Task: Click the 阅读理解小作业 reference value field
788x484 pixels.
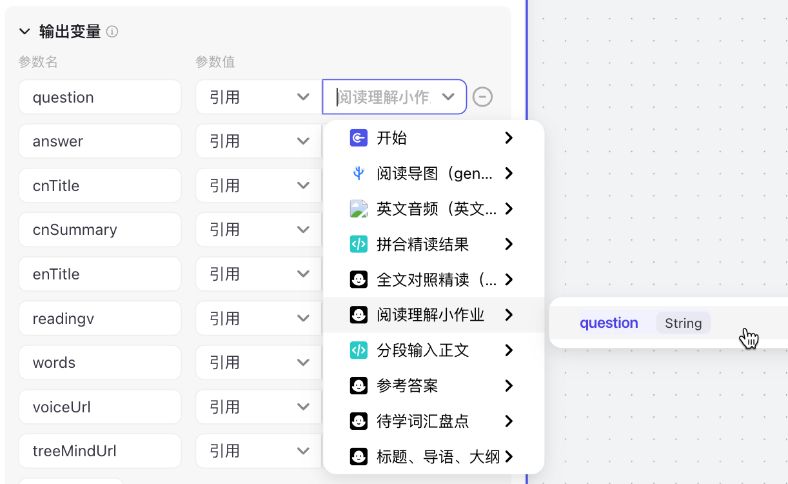Action: click(394, 97)
